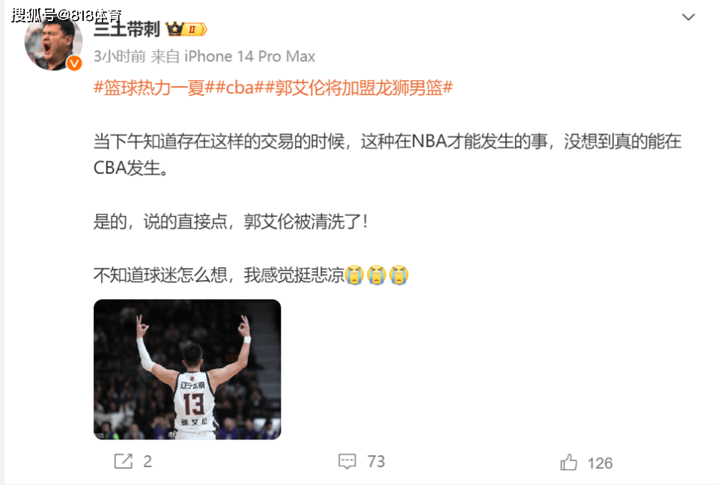
Task: Click the orange verified V badge
Action: 74,64
